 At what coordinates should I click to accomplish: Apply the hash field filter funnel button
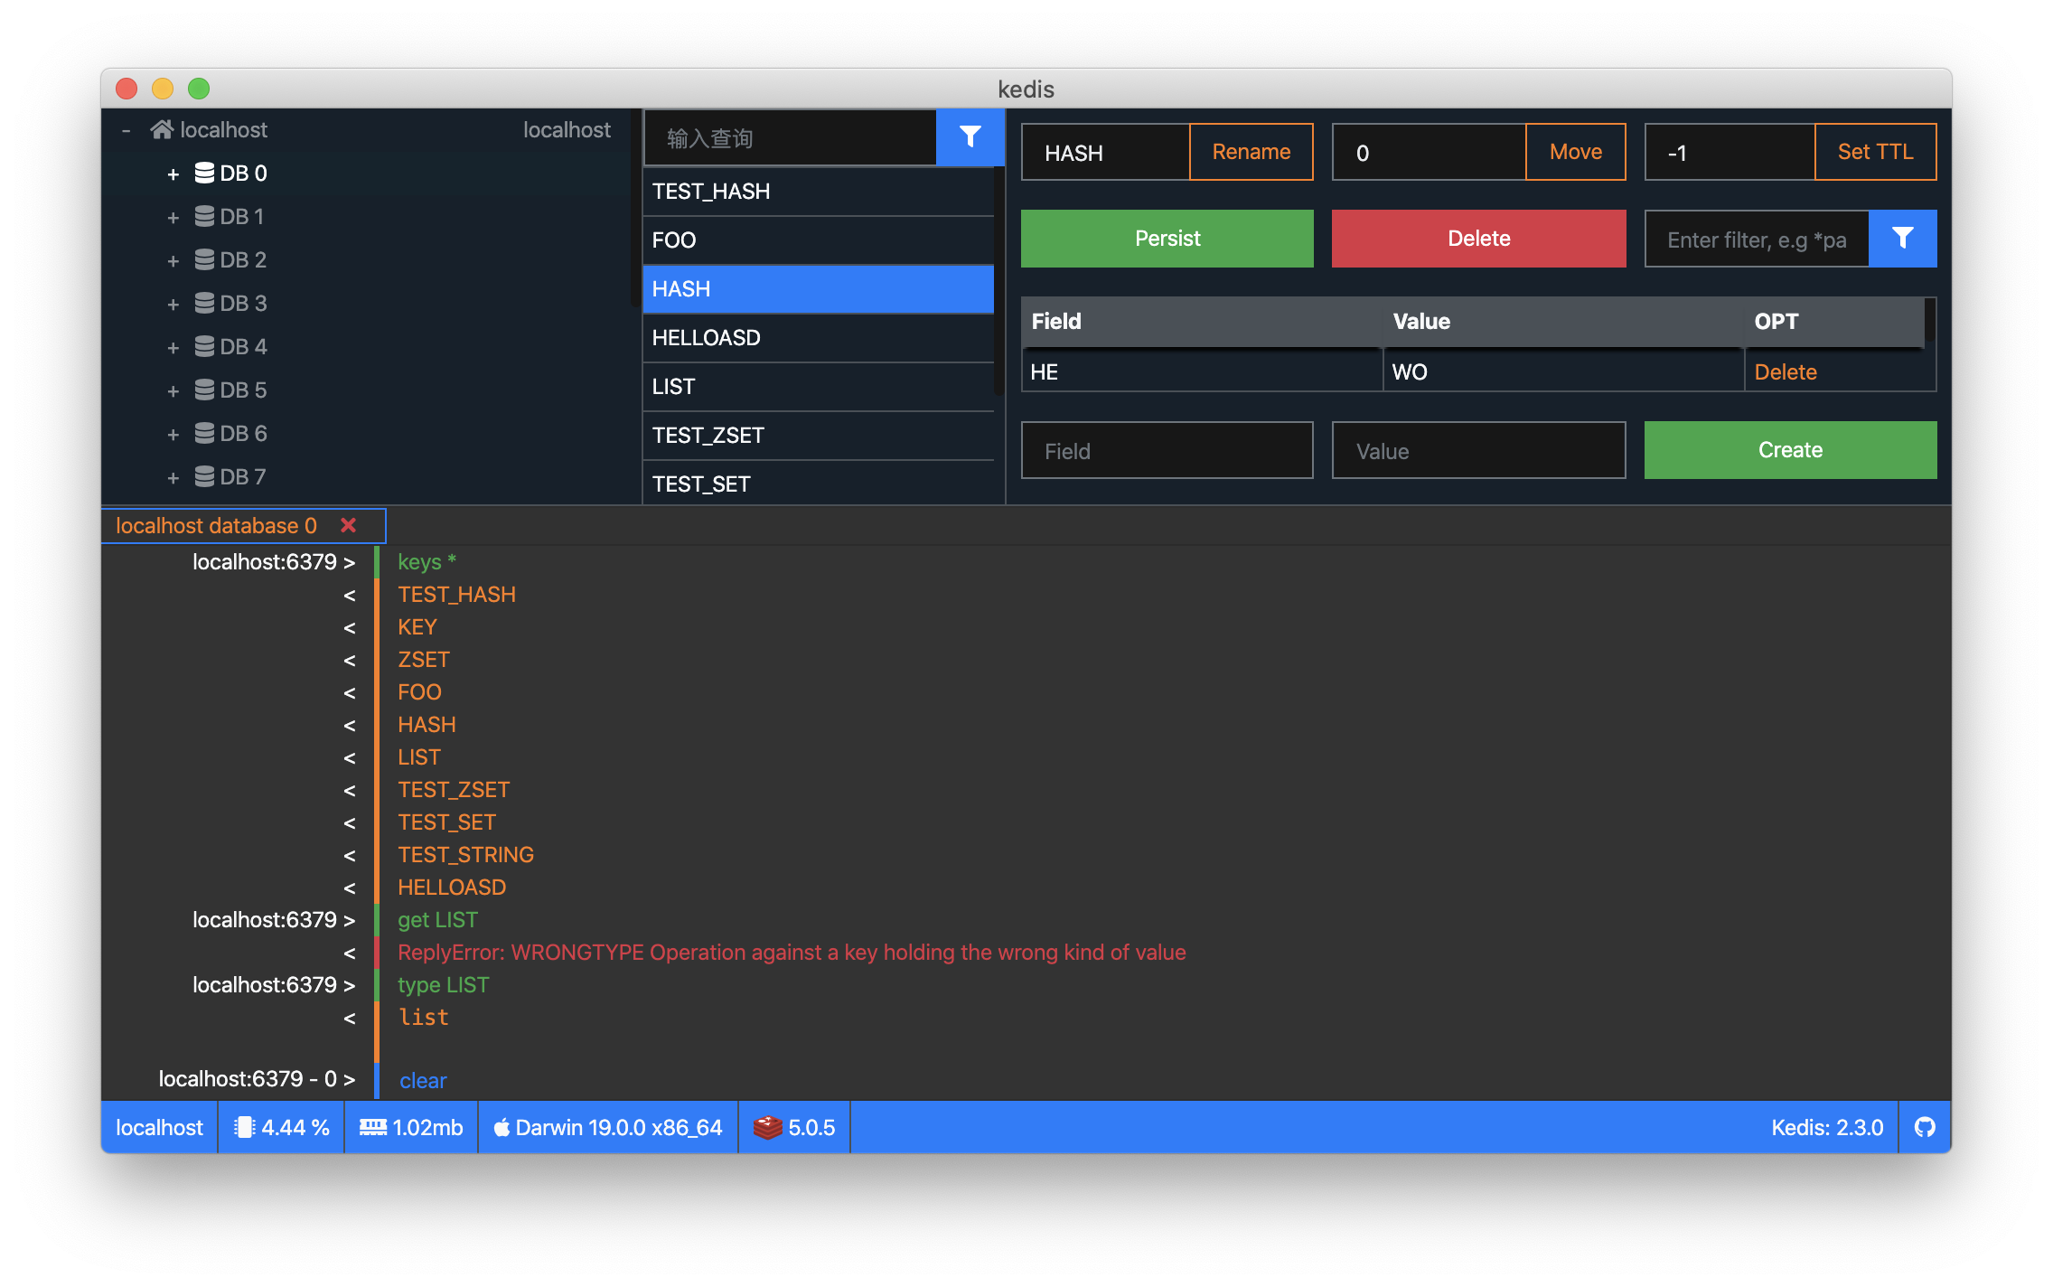[x=1903, y=239]
